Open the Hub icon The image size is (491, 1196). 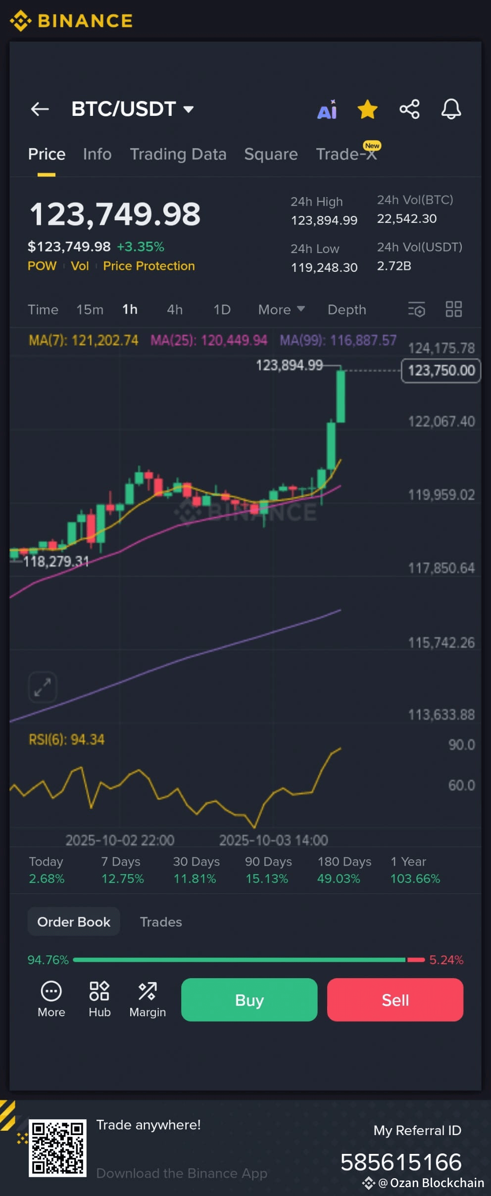coord(99,1000)
